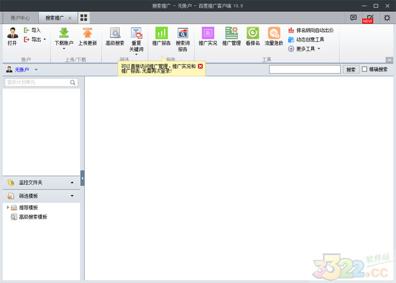Expand the 推荐模板 tree node

point(8,207)
